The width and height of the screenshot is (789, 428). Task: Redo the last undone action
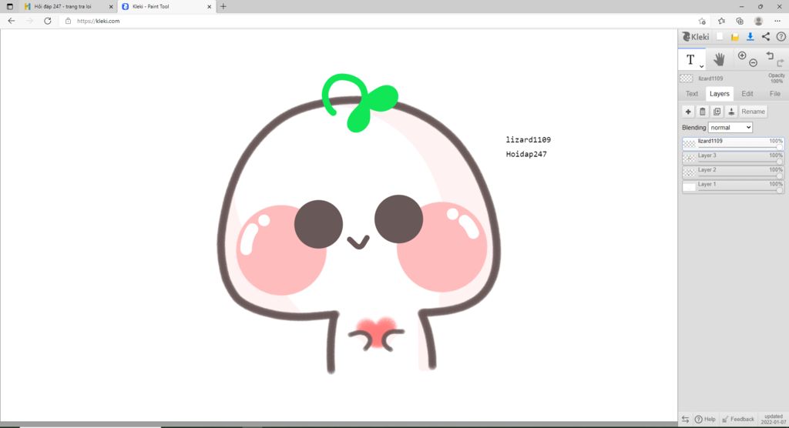click(780, 63)
